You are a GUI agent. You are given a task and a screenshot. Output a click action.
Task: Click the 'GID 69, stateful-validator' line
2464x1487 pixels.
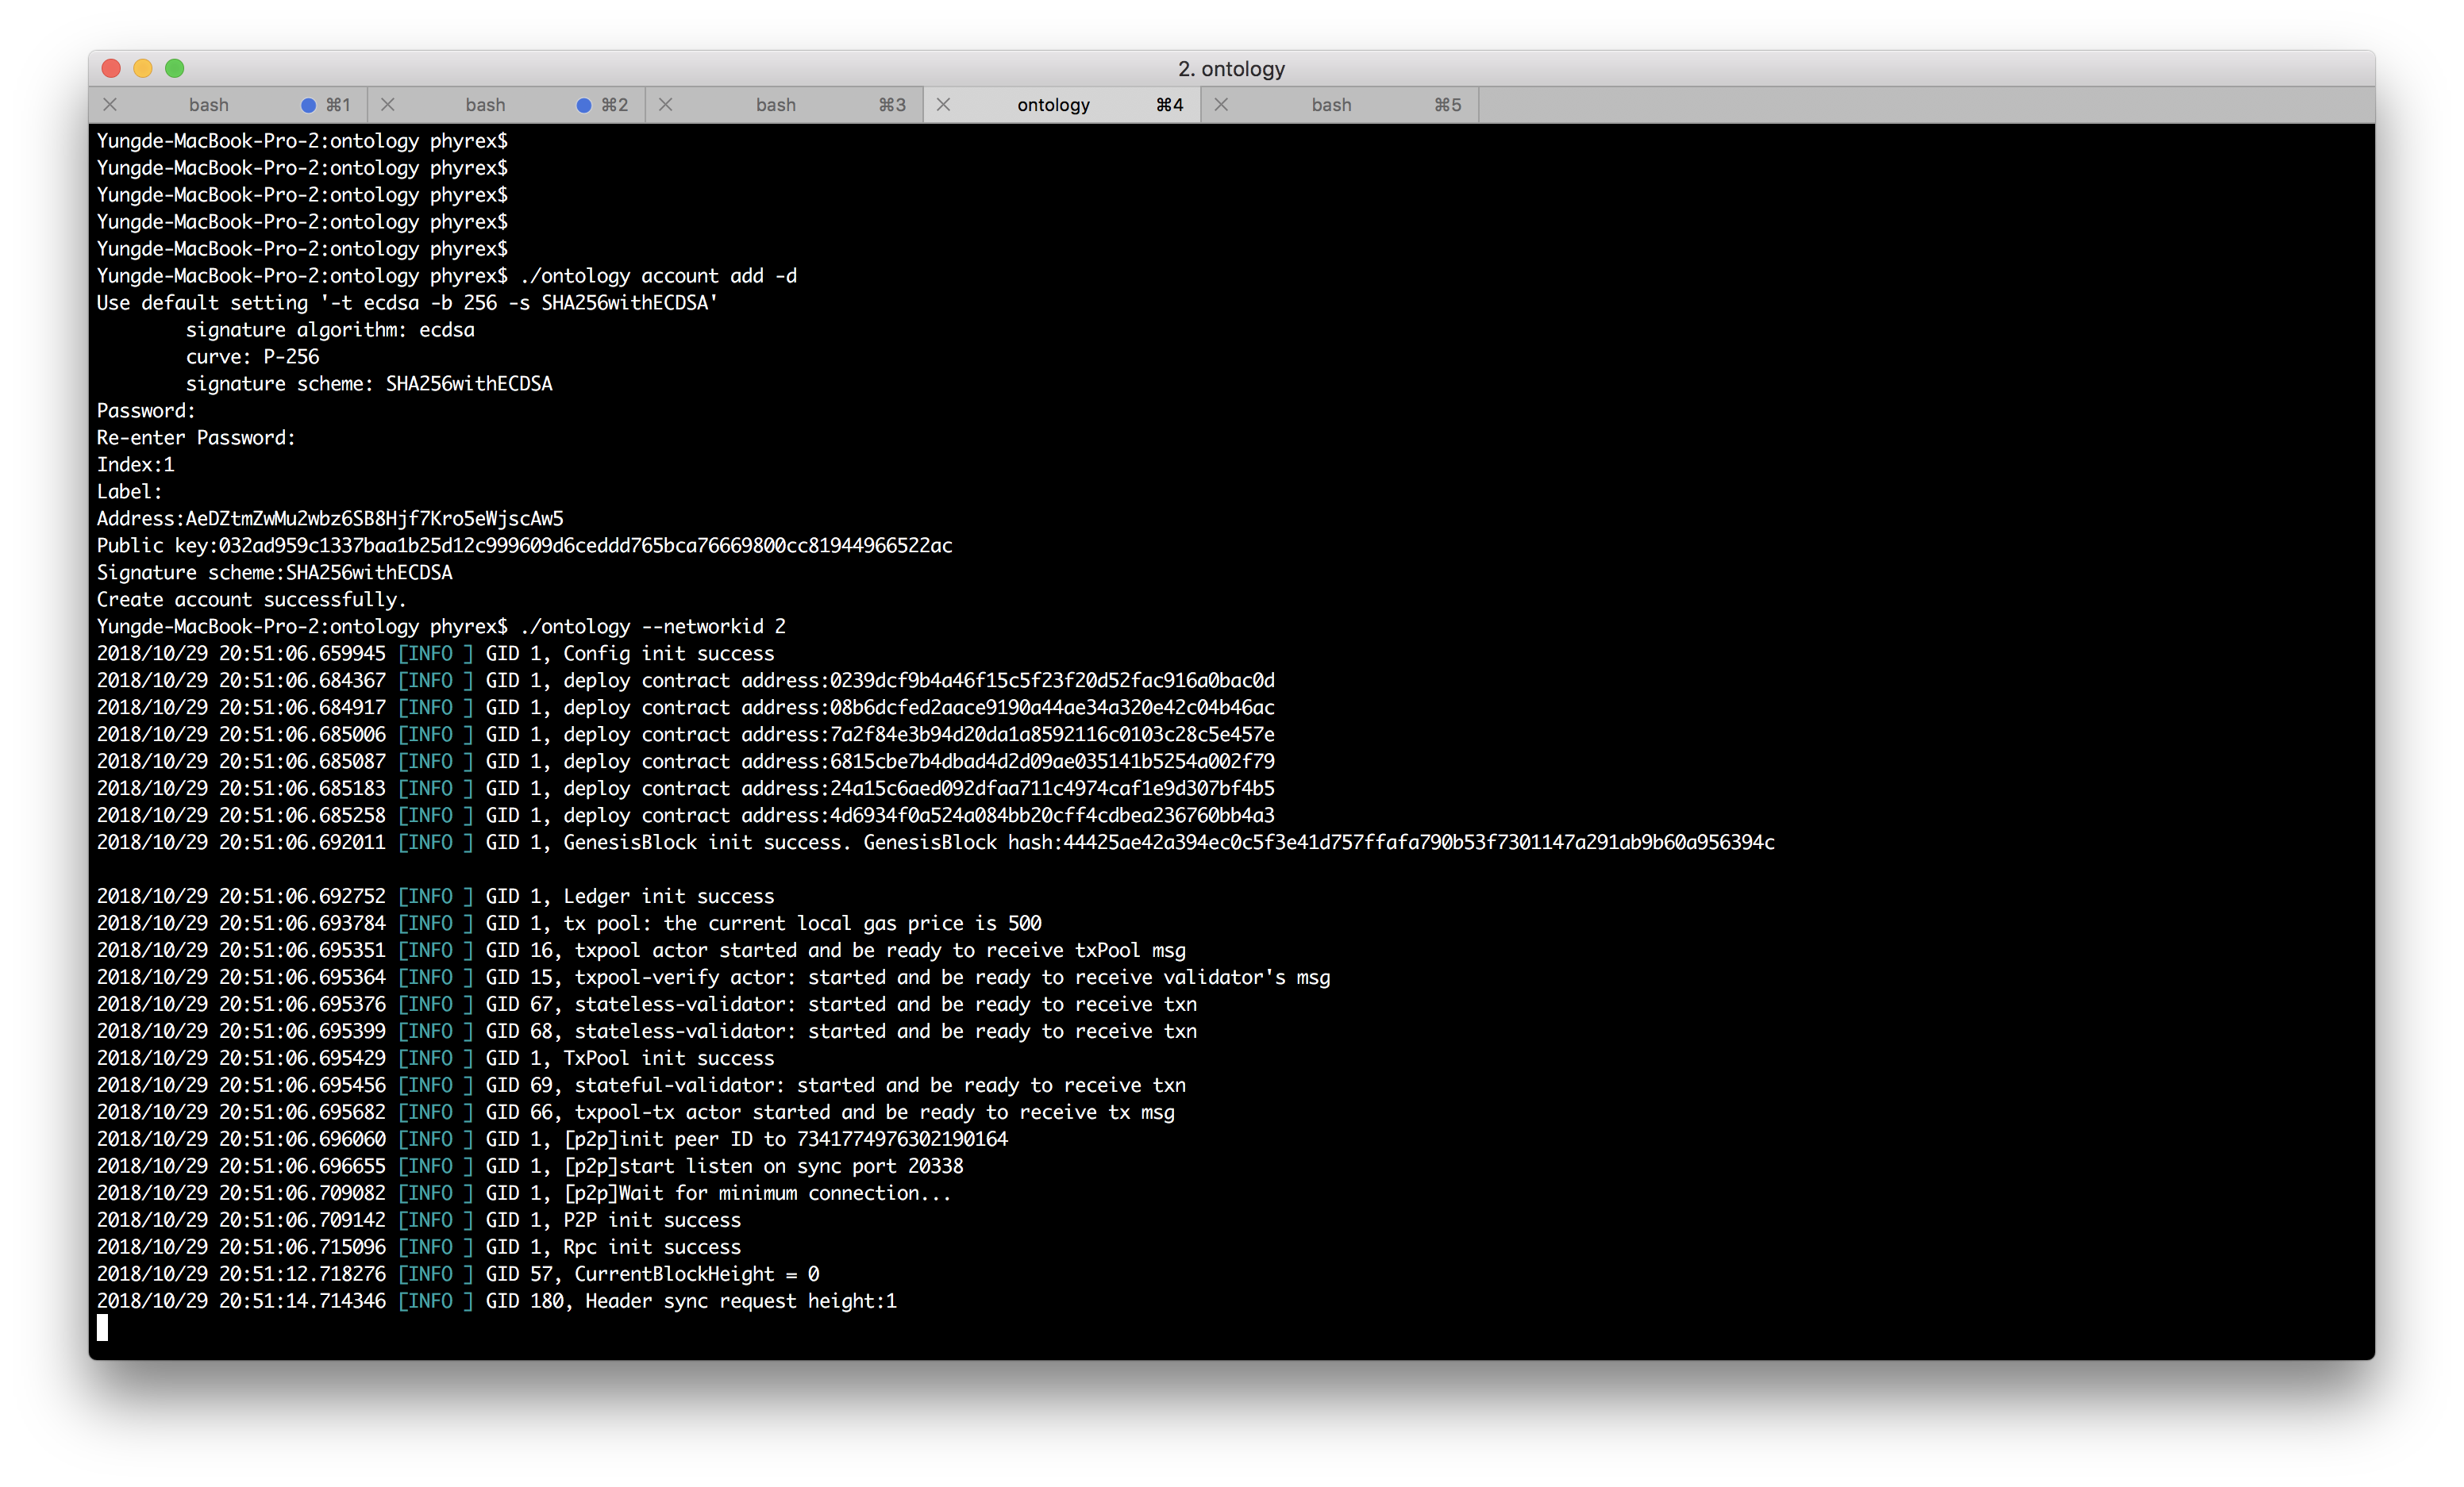pos(641,1085)
